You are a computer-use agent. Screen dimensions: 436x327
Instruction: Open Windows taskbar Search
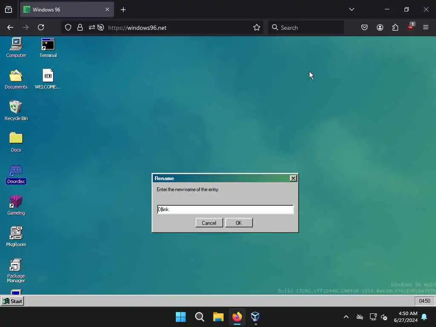199,317
